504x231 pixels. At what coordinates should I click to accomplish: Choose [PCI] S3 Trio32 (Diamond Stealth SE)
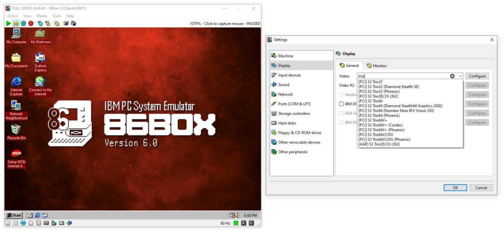point(410,87)
